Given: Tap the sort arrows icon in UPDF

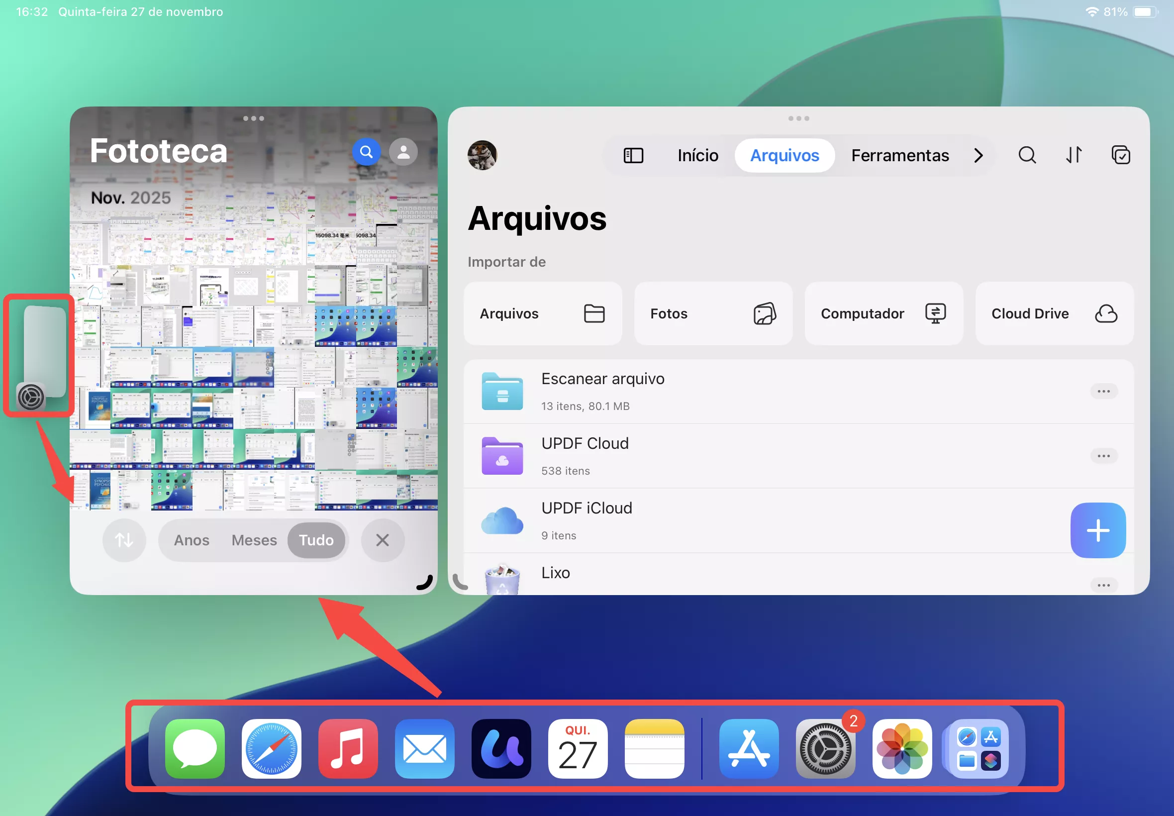Looking at the screenshot, I should tap(1074, 155).
